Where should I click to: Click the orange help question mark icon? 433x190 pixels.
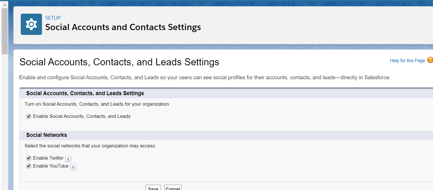point(430,60)
